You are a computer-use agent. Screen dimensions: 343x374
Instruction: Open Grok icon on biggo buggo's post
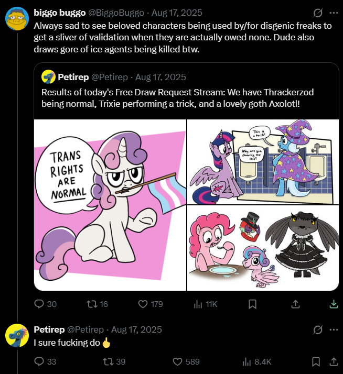(317, 13)
